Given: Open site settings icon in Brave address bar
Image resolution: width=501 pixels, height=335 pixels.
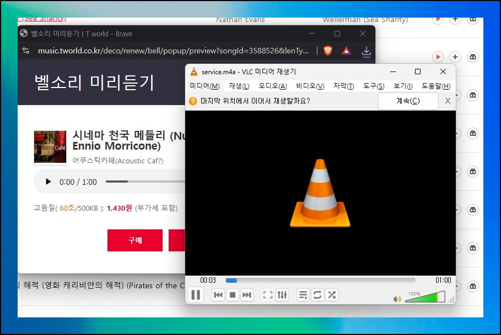Looking at the screenshot, I should pyautogui.click(x=26, y=51).
